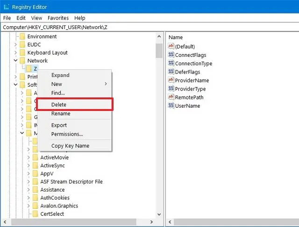The width and height of the screenshot is (299, 227).
Task: Select the ProviderName value name
Action: point(192,81)
